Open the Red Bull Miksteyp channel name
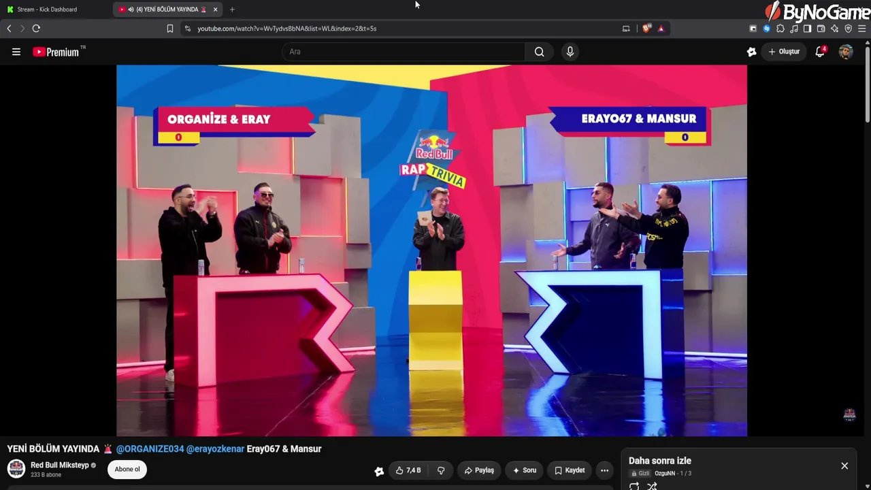Image resolution: width=871 pixels, height=490 pixels. pyautogui.click(x=60, y=465)
